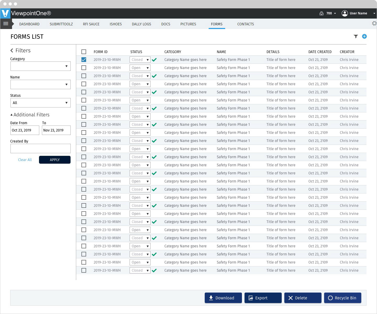Image resolution: width=377 pixels, height=314 pixels.
Task: Go to the Dashboard tab
Action: click(29, 24)
